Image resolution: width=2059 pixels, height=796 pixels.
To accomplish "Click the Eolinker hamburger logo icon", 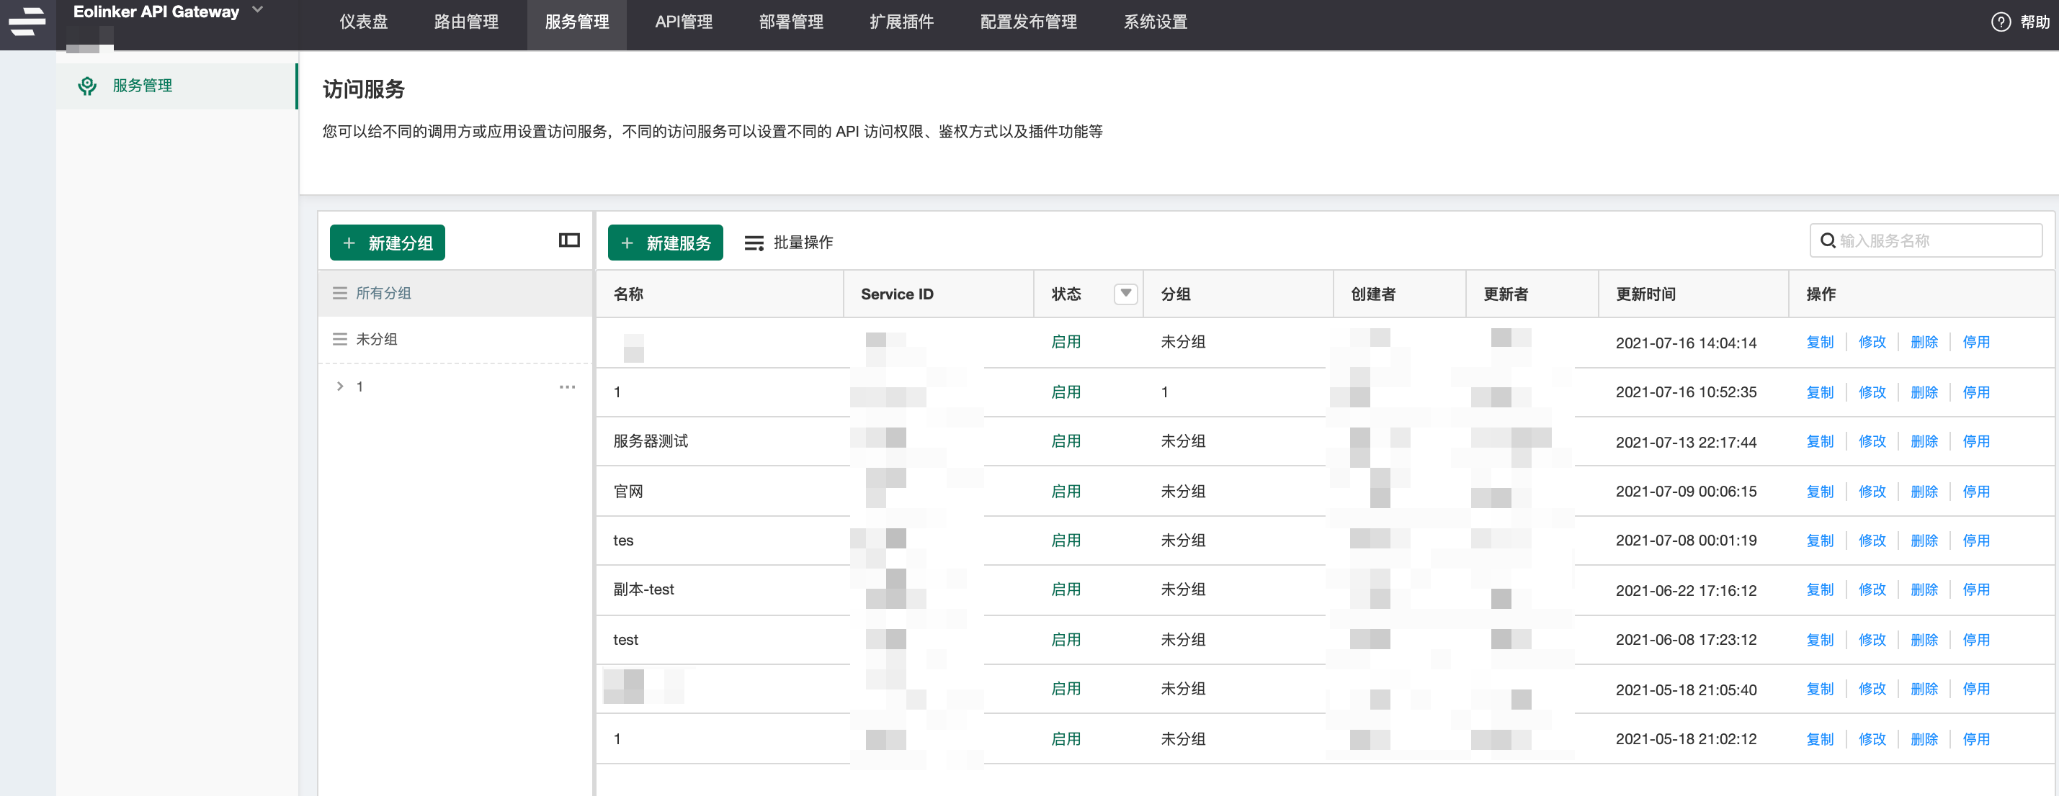I will click(x=27, y=22).
